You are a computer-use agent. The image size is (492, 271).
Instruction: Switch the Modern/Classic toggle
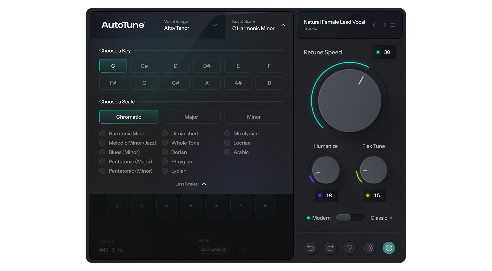[x=350, y=218]
